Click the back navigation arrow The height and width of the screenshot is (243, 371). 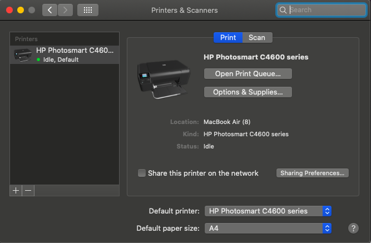[50, 10]
